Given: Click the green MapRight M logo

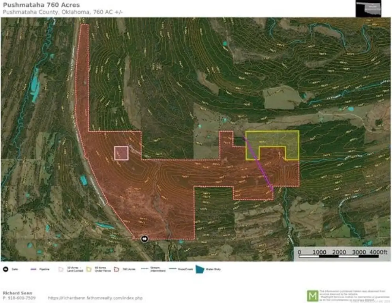Looking at the screenshot, I should (x=312, y=296).
